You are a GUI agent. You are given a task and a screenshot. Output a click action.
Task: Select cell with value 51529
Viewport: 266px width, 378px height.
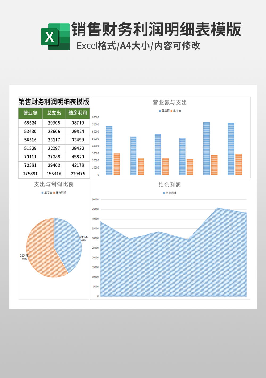tap(30, 149)
